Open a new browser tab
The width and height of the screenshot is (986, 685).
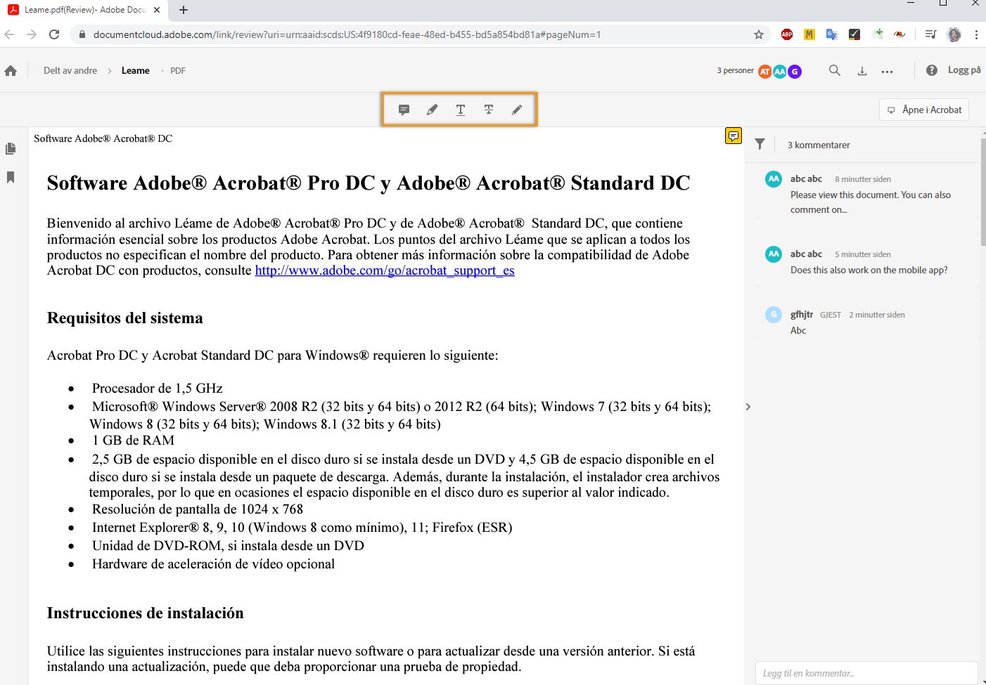[184, 10]
